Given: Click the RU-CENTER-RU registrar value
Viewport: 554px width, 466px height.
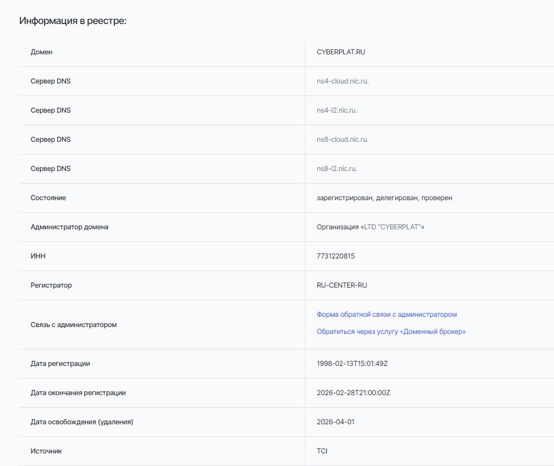Looking at the screenshot, I should click(342, 285).
